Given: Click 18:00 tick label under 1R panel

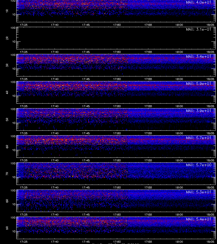Looking at the screenshot, I should click(179, 25).
